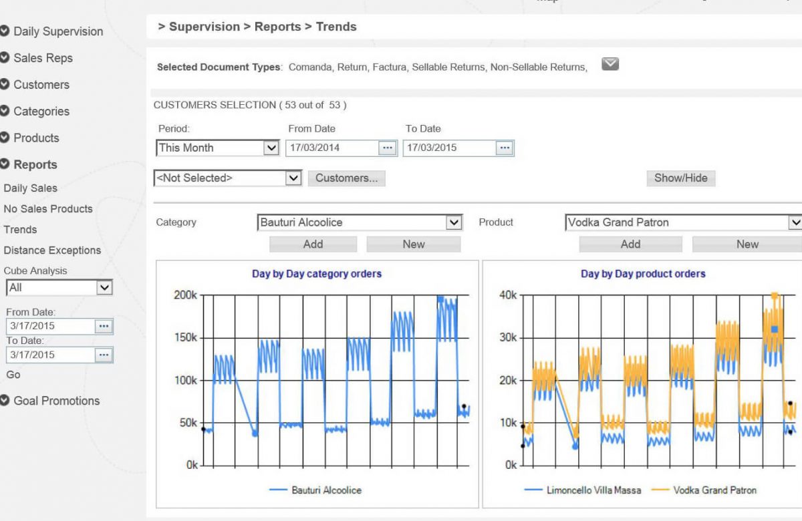This screenshot has height=521, width=802.
Task: Open Daily Sales report
Action: 30,188
